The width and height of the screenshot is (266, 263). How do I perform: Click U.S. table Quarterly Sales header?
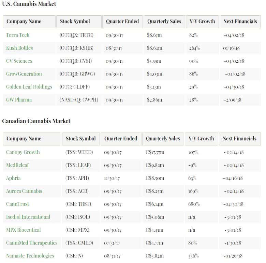[x=164, y=21]
